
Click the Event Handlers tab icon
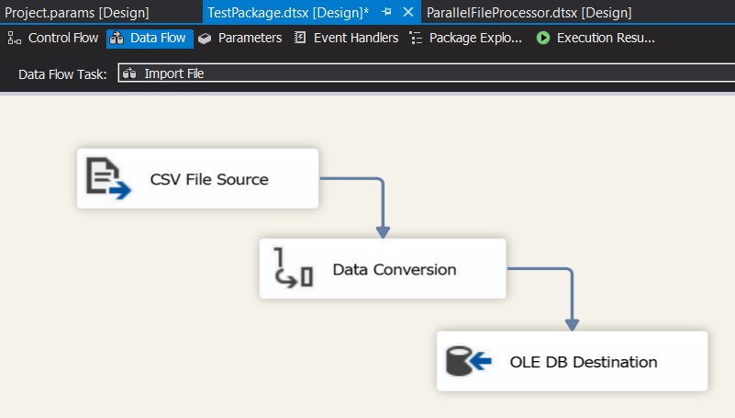click(x=300, y=39)
